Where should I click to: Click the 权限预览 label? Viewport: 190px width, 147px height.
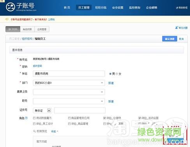pos(42,131)
